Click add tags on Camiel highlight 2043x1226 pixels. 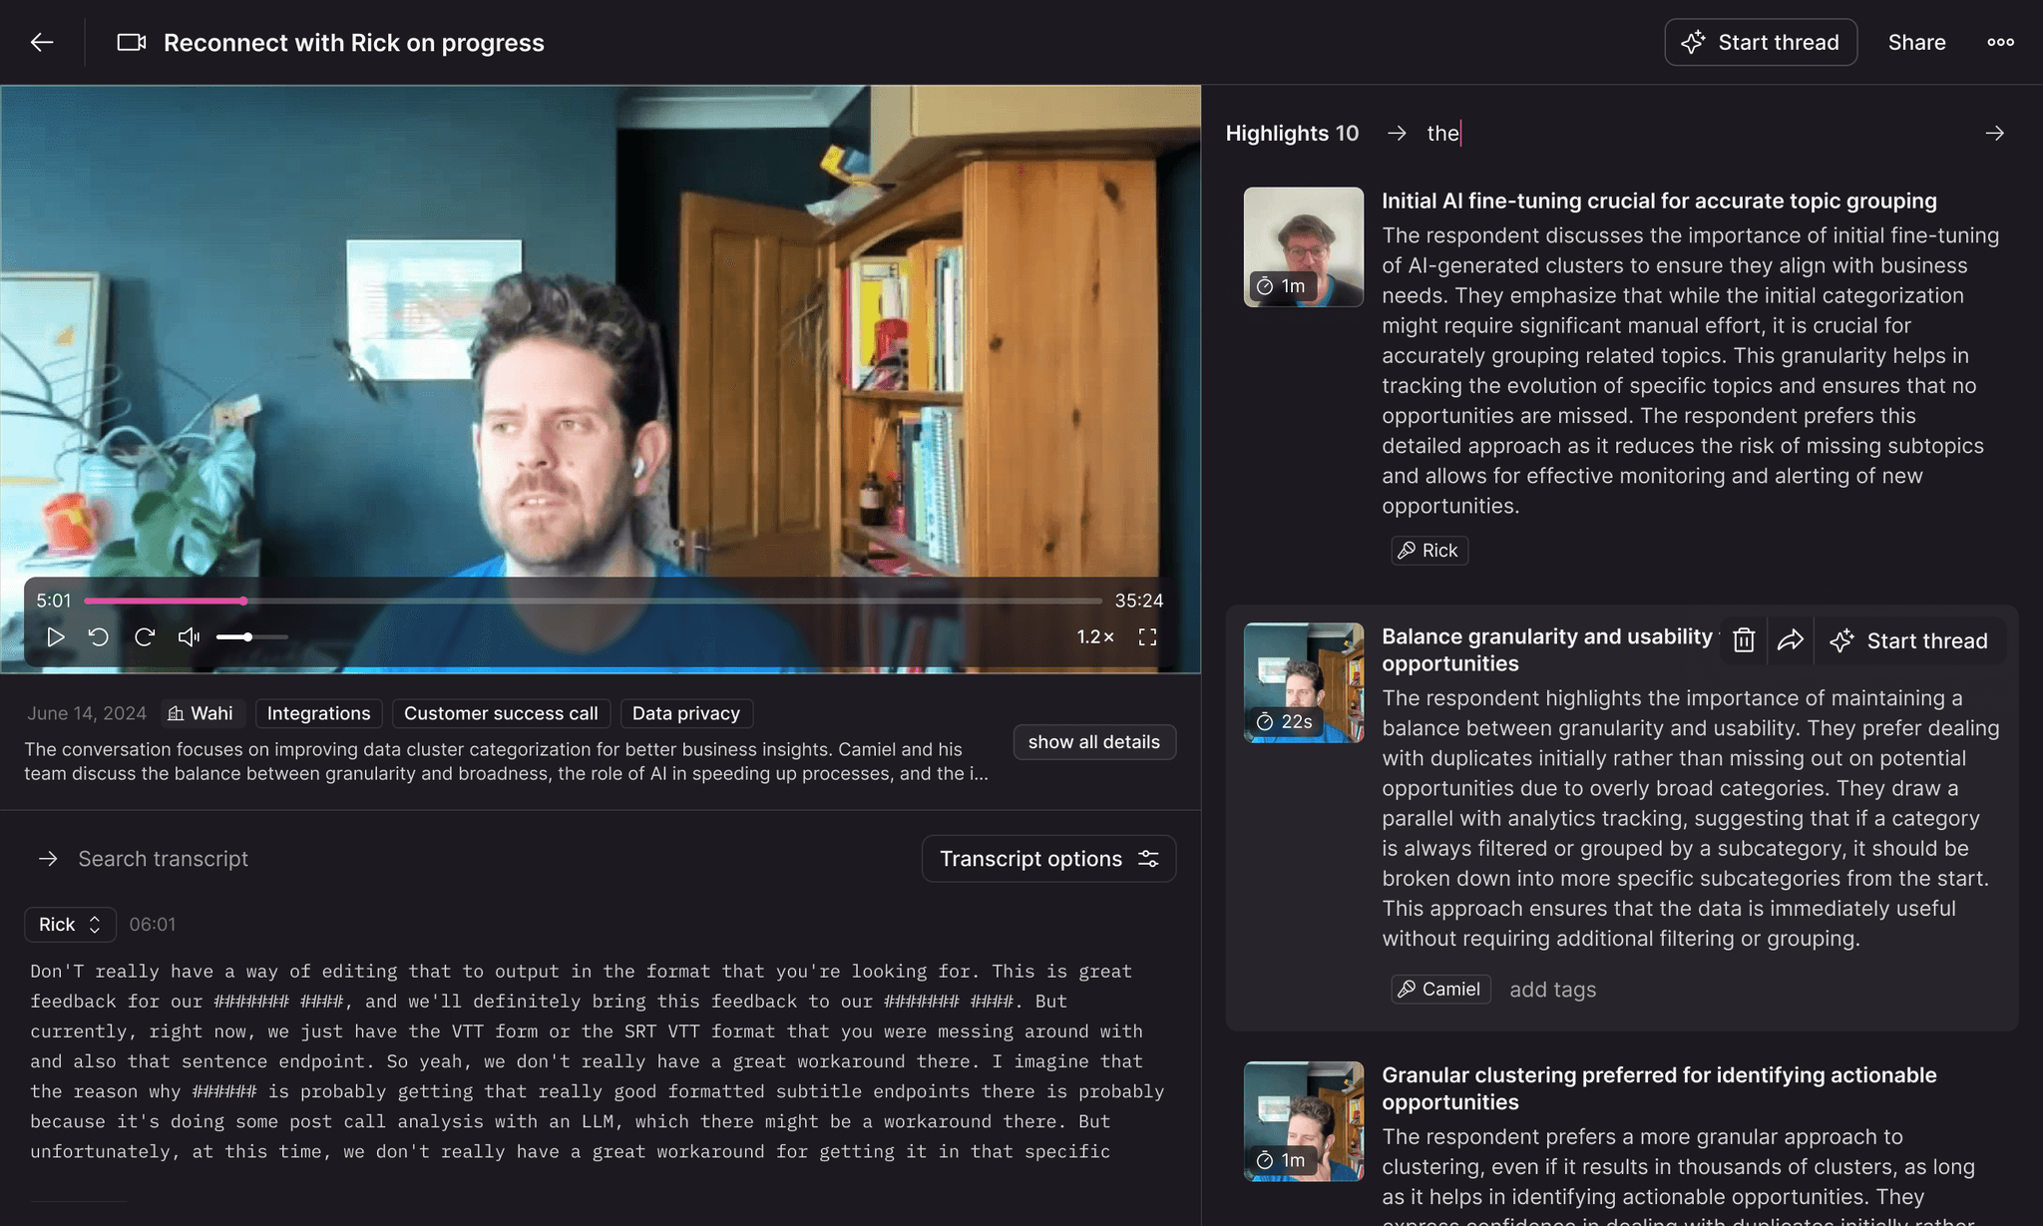pos(1552,990)
